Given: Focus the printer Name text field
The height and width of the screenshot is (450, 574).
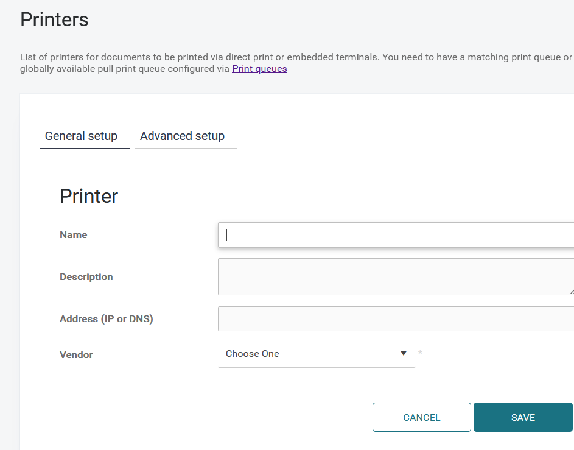Looking at the screenshot, I should [396, 235].
